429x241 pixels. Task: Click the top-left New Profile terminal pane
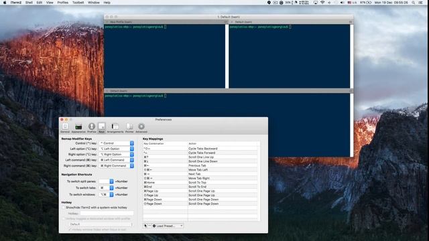[165, 56]
